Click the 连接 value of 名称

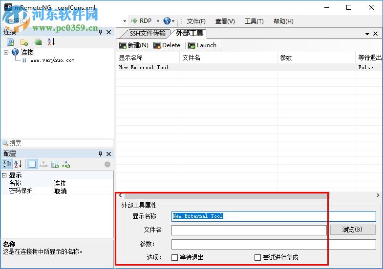[60, 183]
